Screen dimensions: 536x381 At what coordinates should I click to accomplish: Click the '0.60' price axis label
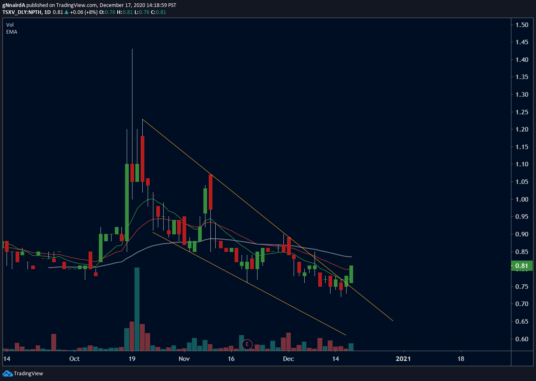522,339
